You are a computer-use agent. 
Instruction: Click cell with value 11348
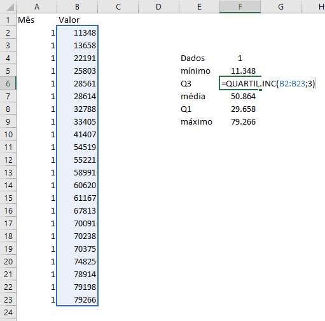click(x=77, y=32)
